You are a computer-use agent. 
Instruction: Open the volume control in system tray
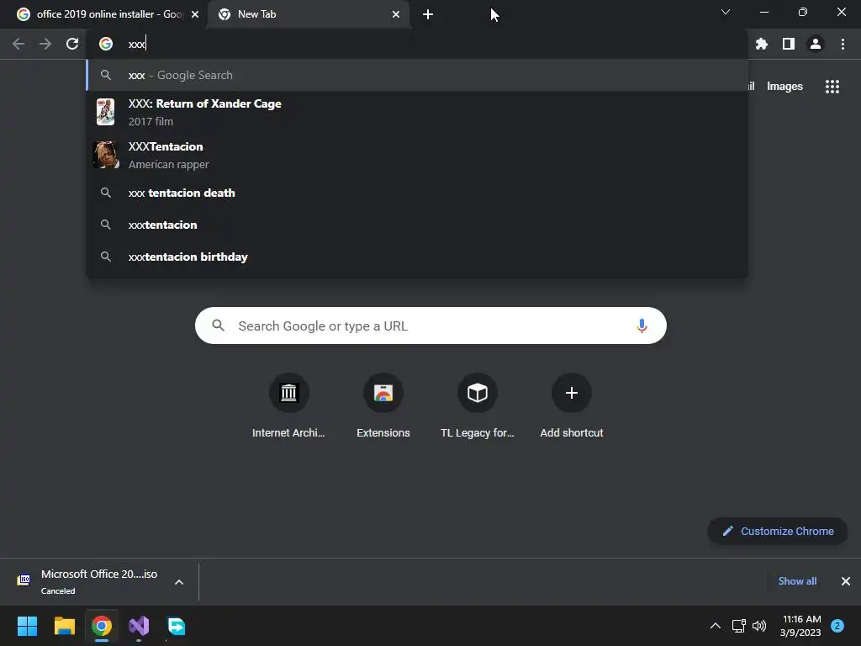pos(759,626)
